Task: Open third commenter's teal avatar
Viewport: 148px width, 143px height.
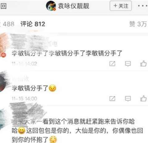Action: (2, 119)
